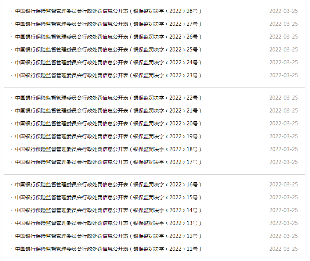Open penalty notice 银保监罚决字〔2022〕22号

[108, 98]
